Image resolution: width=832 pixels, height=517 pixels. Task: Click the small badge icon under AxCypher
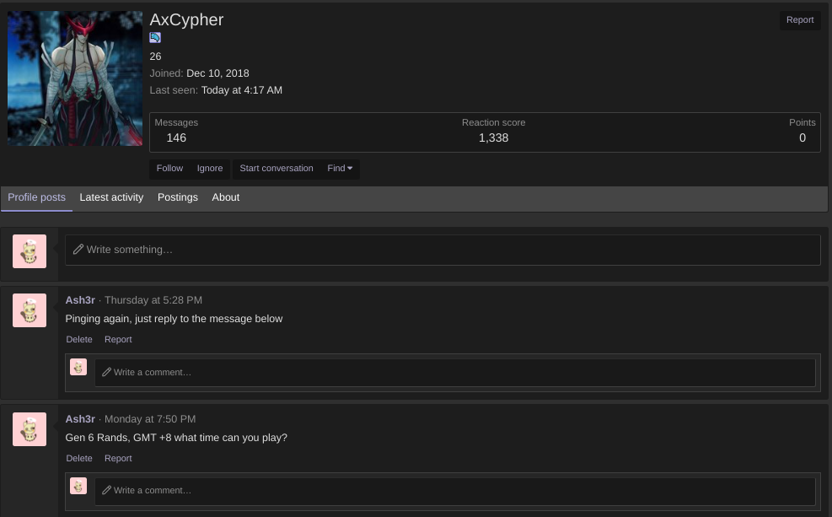click(x=155, y=38)
